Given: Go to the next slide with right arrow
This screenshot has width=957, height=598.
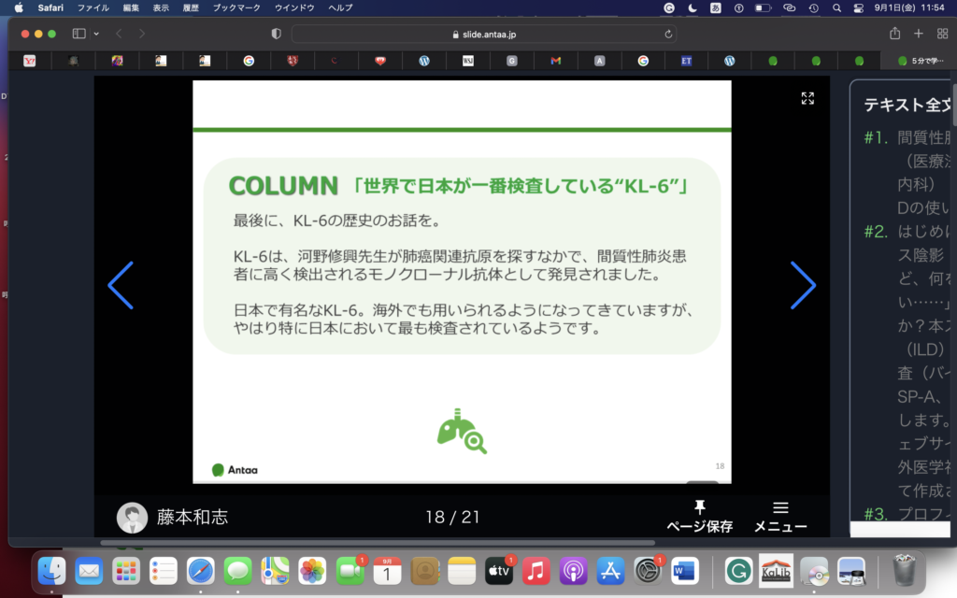Looking at the screenshot, I should click(803, 285).
